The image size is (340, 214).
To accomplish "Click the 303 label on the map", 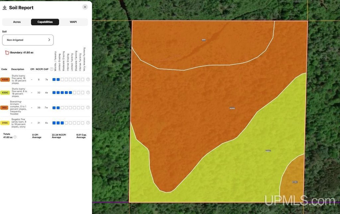I will pos(204,40).
